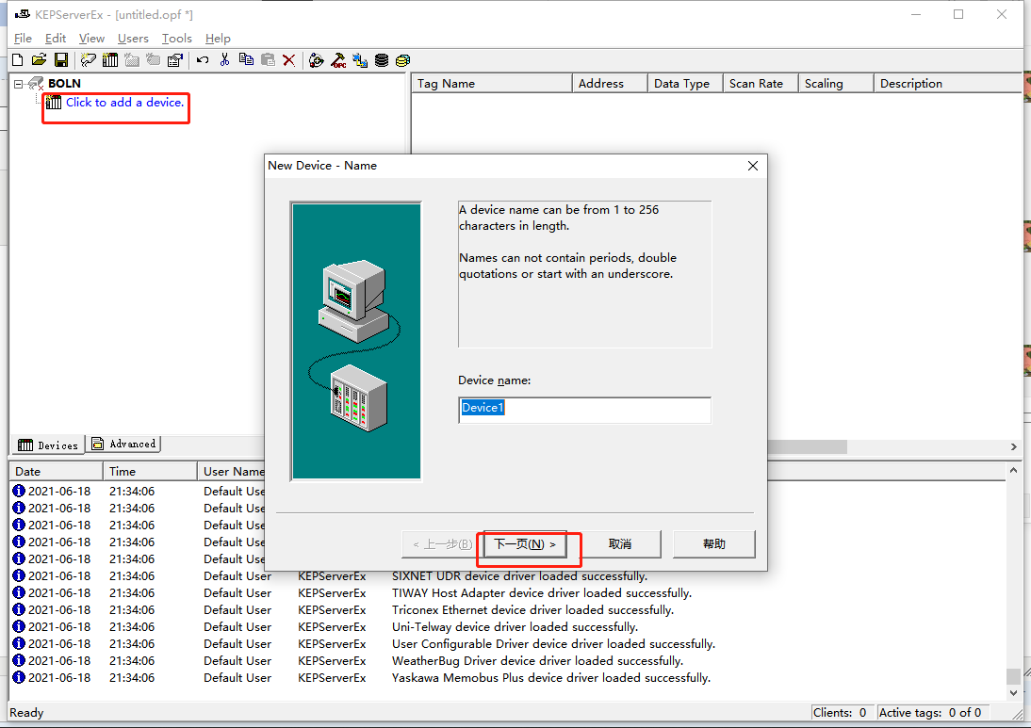Click the event log scrollbar down arrow
This screenshot has height=728, width=1031.
coord(1013,692)
